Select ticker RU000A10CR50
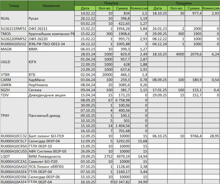 pyautogui.click(x=14, y=146)
